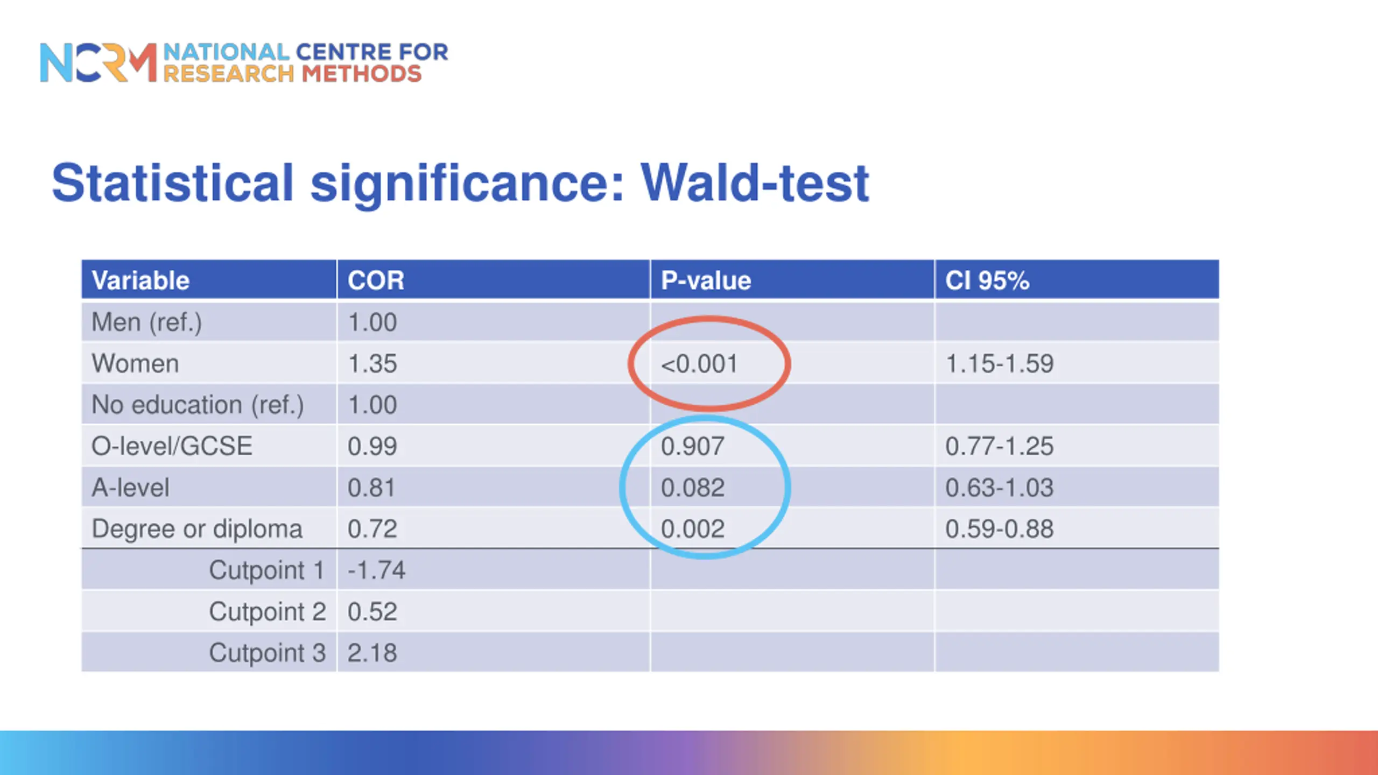1378x775 pixels.
Task: Click the 0.002 p-value for Degree or diploma
Action: 693,529
